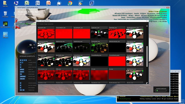This screenshot has width=185, height=104.
Task: Open the ReflectionVelocity_color black thumbnail
Action: tap(117, 47)
